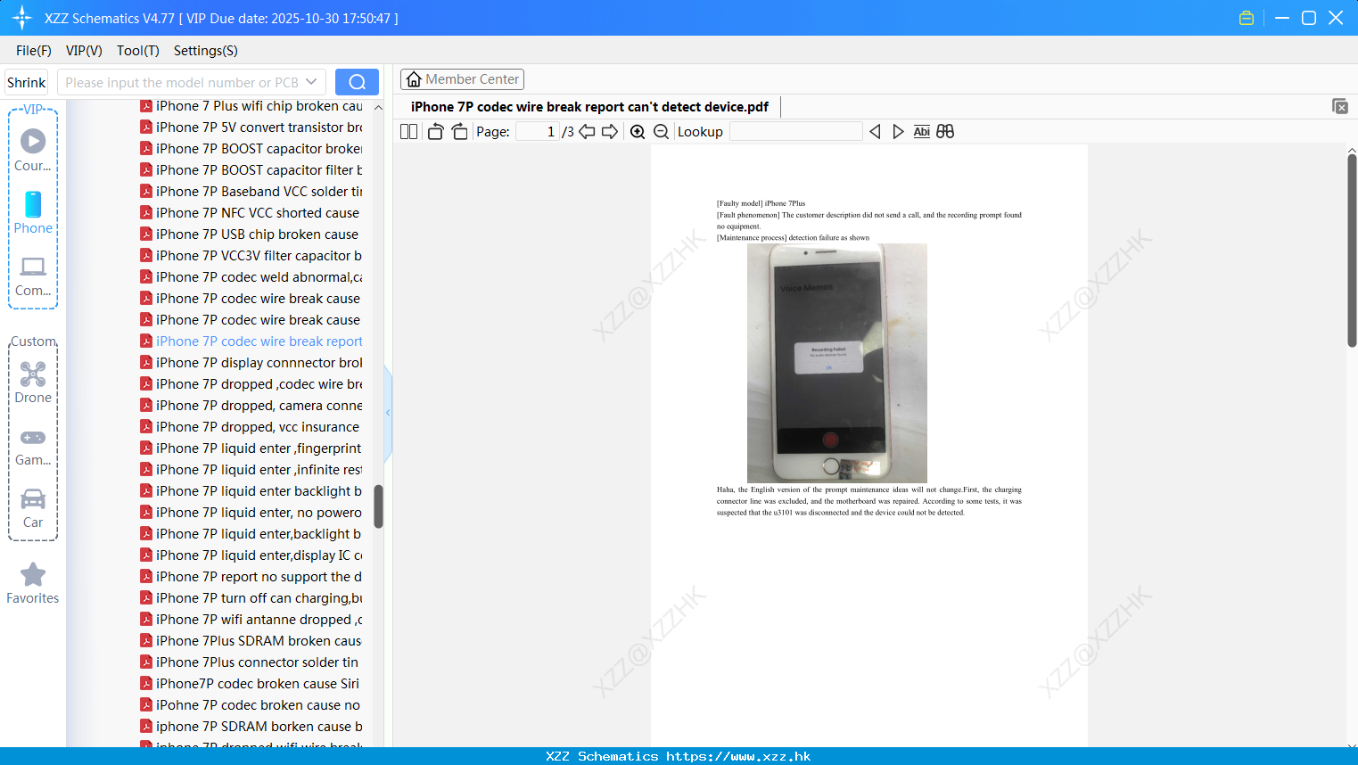Toggle the Abi text match option

922,131
